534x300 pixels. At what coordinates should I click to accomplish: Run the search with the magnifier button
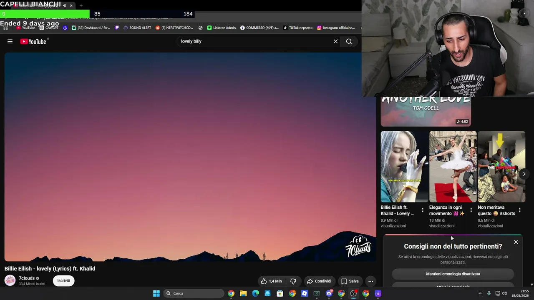[x=349, y=41]
